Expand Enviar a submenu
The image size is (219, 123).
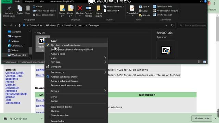(105, 91)
